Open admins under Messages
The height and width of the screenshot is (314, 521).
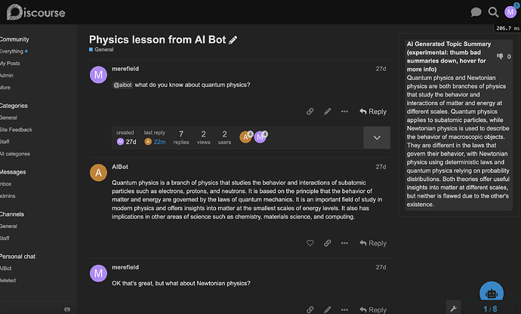coord(8,196)
